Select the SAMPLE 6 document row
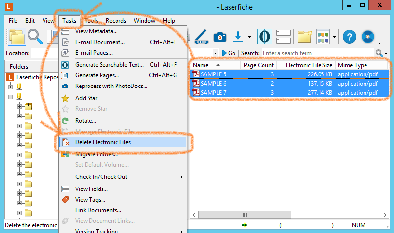394x233 pixels. [290, 84]
